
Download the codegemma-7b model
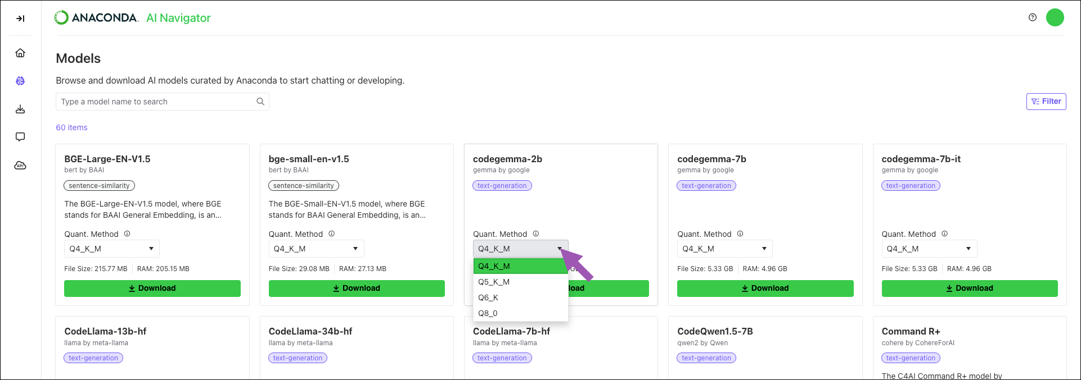tap(765, 288)
